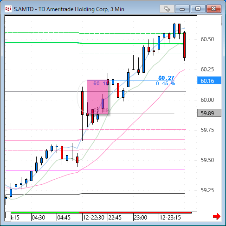This screenshot has height=226, width=226.
Task: Click the 59.25 price scale label
Action: [x=207, y=190]
